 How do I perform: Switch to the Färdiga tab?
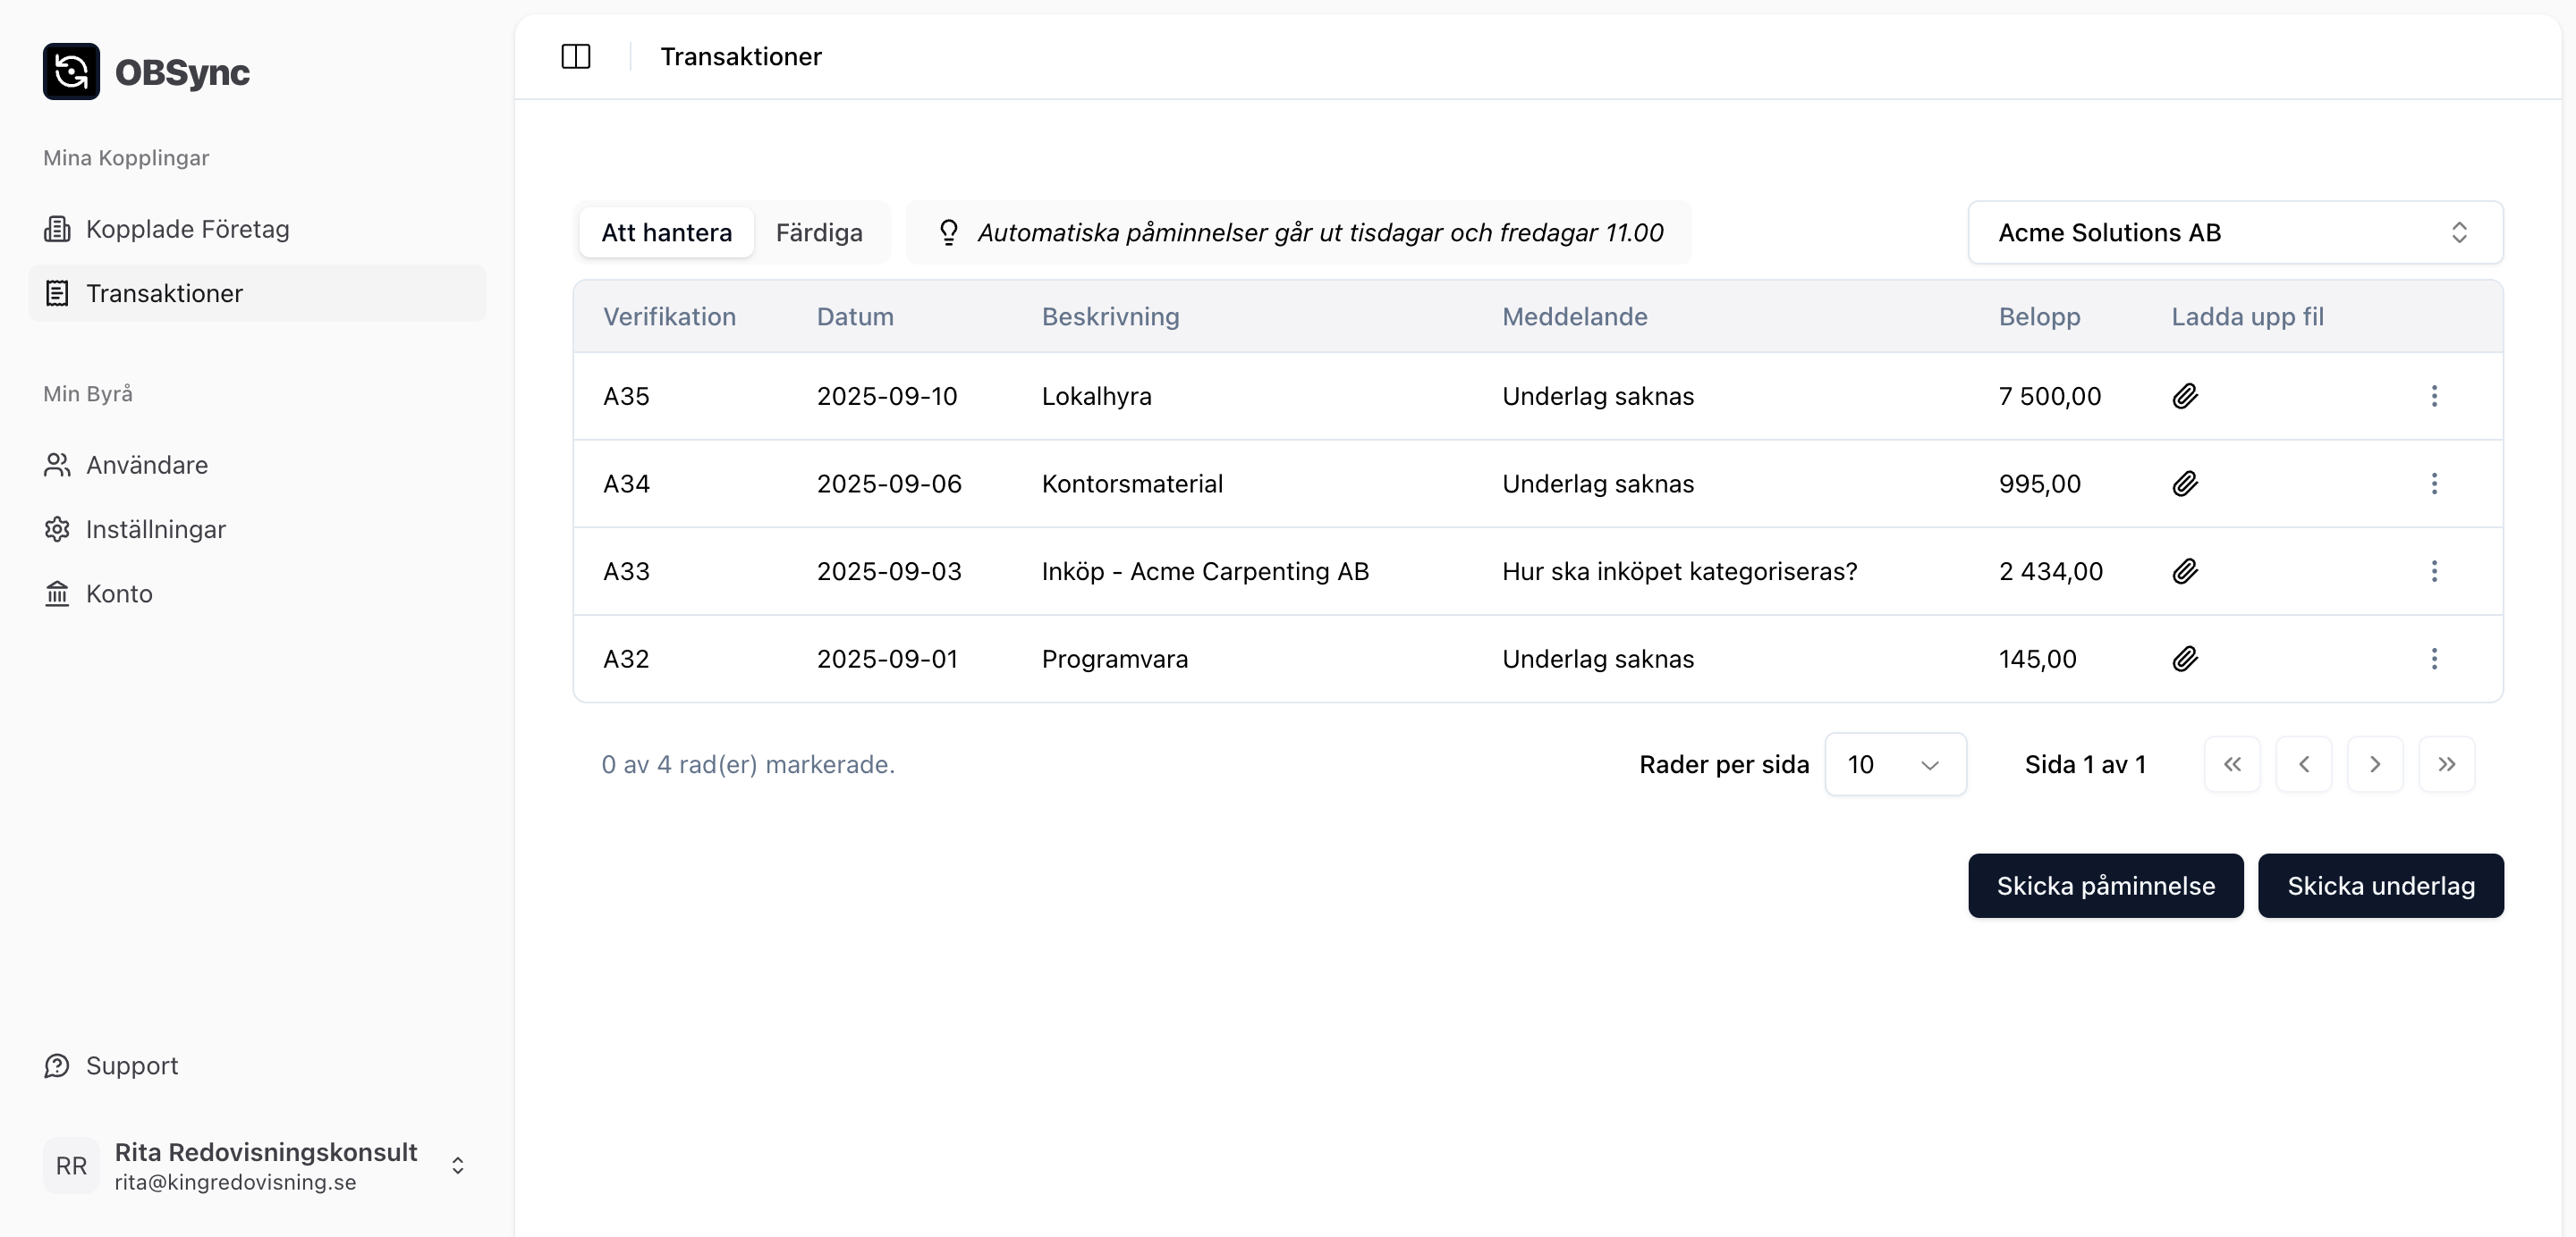pyautogui.click(x=819, y=232)
